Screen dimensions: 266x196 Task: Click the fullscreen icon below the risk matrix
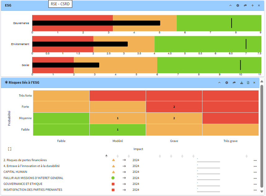(x=10, y=149)
